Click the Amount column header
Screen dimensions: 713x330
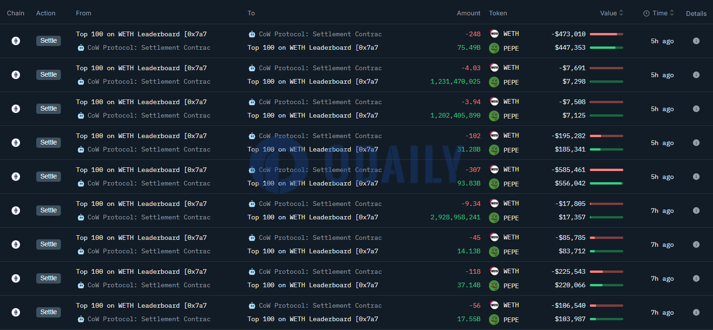469,13
